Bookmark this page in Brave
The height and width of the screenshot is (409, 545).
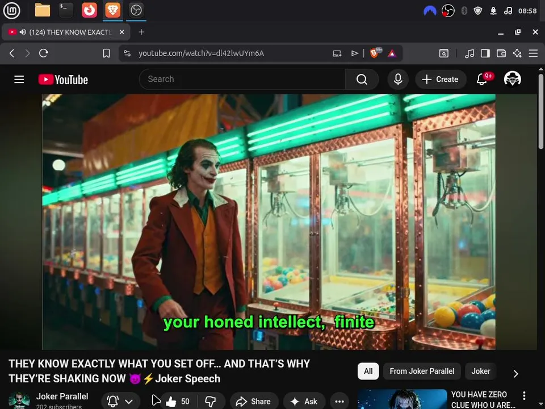tap(106, 53)
